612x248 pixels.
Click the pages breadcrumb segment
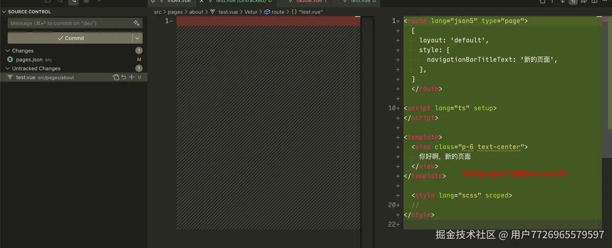point(175,12)
